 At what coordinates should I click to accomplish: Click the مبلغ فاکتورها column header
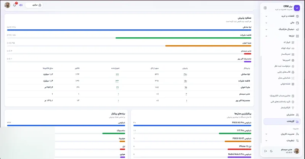[48, 68]
